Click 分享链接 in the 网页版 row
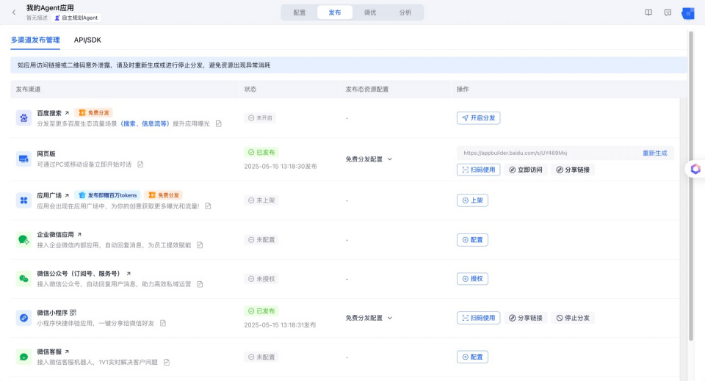The image size is (705, 381). [x=573, y=170]
